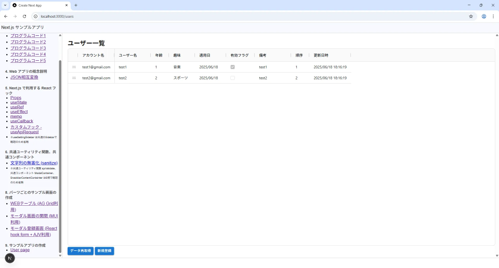Sort by 適用日 column header
The image size is (499, 268).
tap(205, 56)
